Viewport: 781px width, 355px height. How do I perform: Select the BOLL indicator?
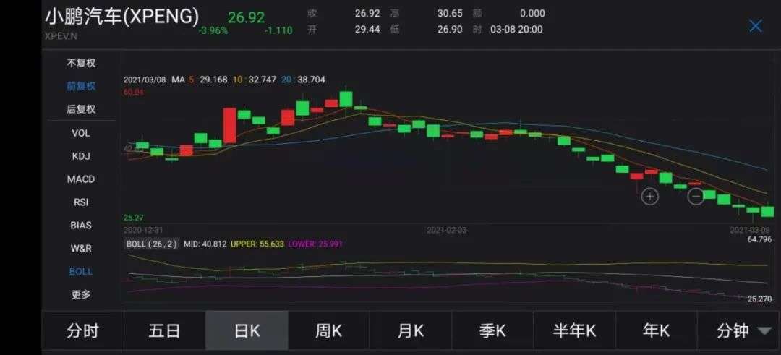[81, 271]
